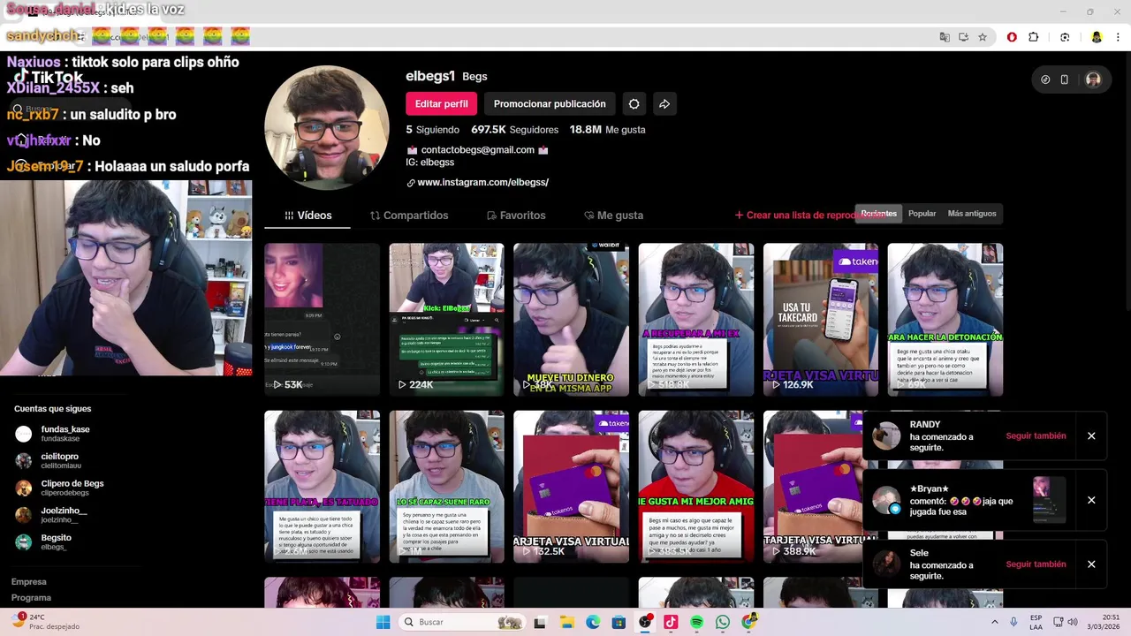
Task: Open the Mueve tu dinero video
Action: (x=571, y=319)
